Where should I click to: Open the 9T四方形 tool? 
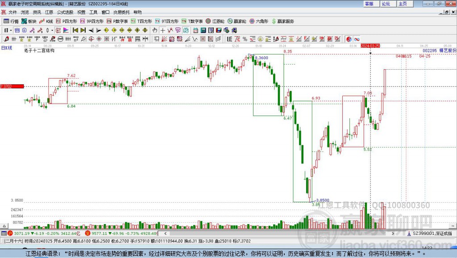pyautogui.click(x=167, y=21)
